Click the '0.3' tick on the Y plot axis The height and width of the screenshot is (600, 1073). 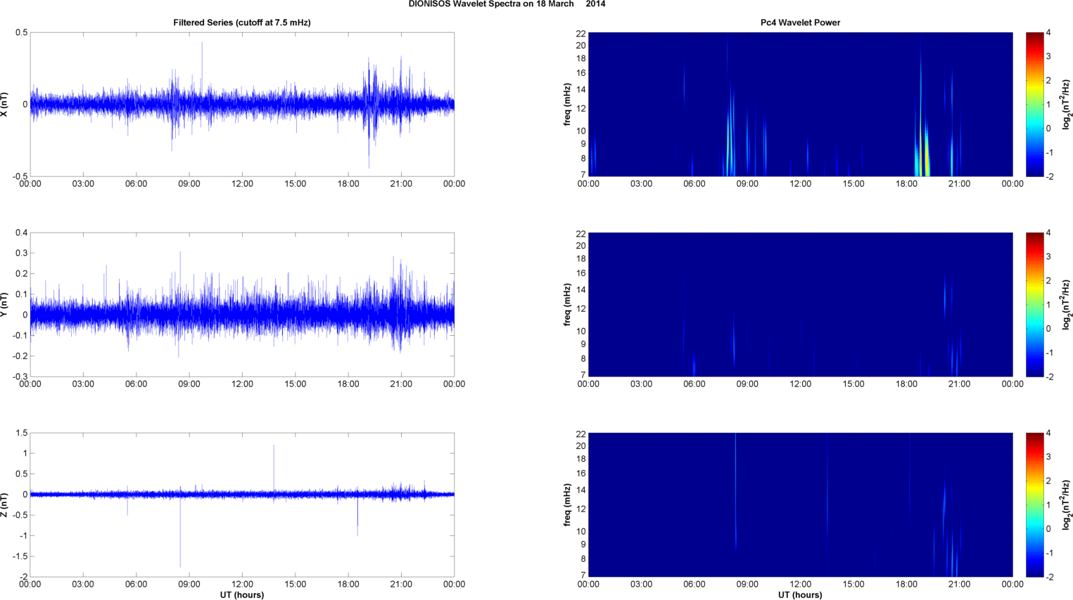(x=21, y=253)
